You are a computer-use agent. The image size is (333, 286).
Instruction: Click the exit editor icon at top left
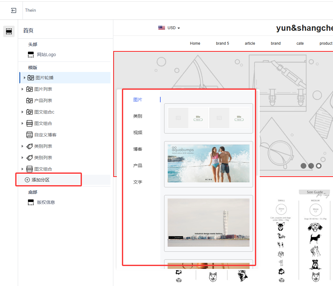pos(13,10)
